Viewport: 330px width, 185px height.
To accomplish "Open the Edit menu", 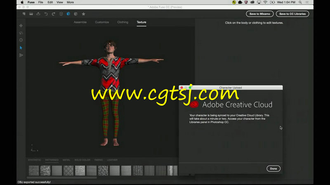I will tap(50, 2).
